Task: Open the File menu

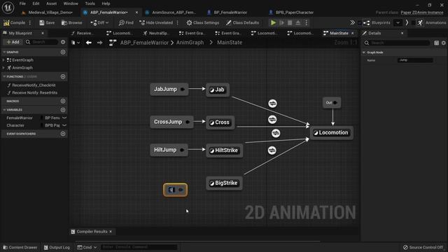Action: pyautogui.click(x=22, y=3)
